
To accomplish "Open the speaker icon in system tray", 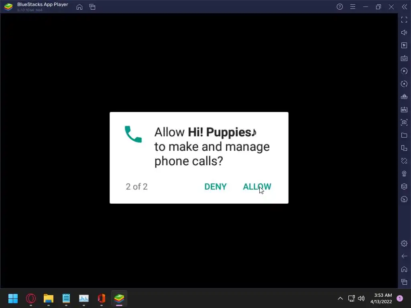I will 361,298.
